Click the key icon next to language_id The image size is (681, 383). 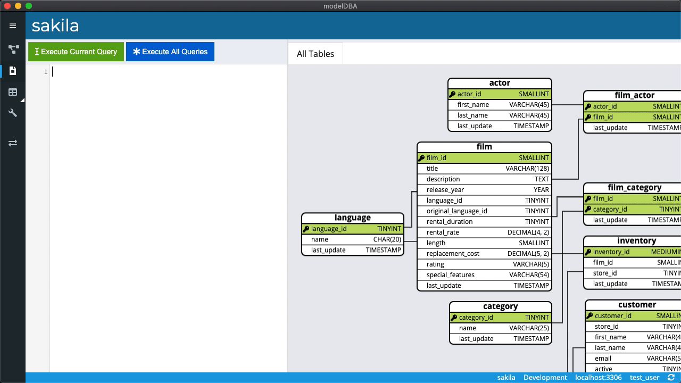(306, 229)
